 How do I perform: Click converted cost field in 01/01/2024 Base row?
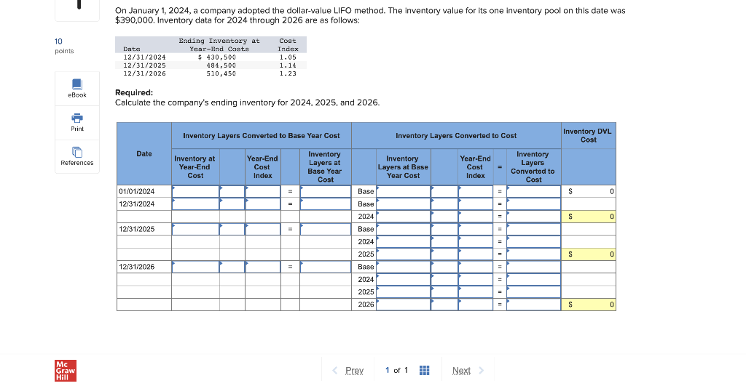coord(533,191)
